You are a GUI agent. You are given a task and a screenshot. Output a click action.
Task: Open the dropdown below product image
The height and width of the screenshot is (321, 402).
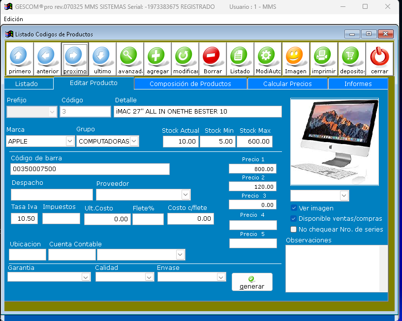pyautogui.click(x=344, y=196)
